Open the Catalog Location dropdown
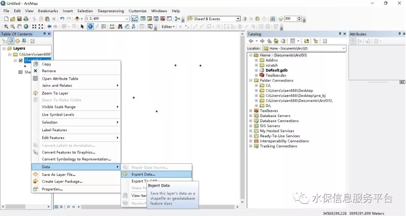This screenshot has width=406, height=216. point(343,48)
